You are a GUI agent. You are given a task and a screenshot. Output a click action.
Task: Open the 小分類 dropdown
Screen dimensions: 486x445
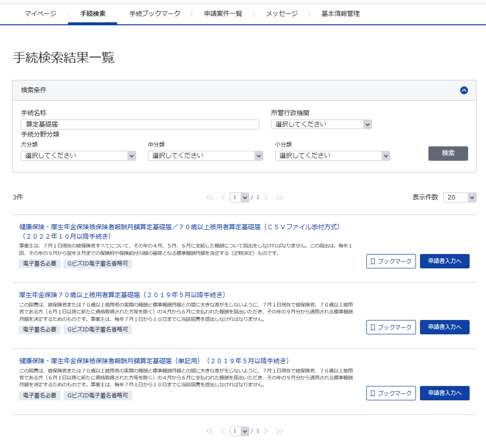(332, 156)
